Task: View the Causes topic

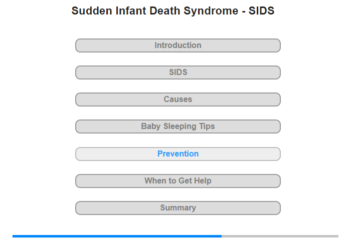Action: 178,99
